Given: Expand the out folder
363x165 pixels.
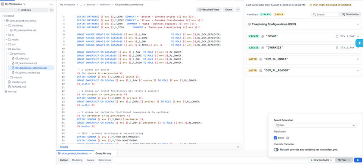Looking at the screenshot, I should (x=6, y=44).
